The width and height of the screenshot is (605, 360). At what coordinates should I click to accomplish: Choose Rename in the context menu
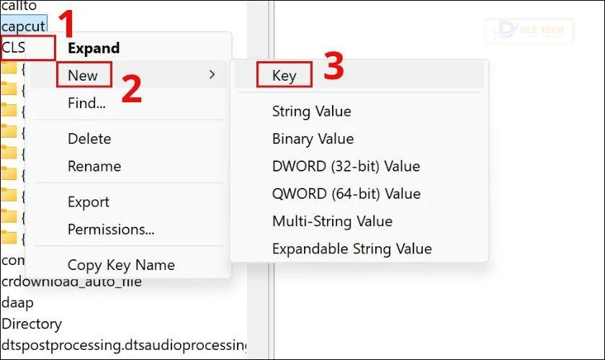click(94, 166)
